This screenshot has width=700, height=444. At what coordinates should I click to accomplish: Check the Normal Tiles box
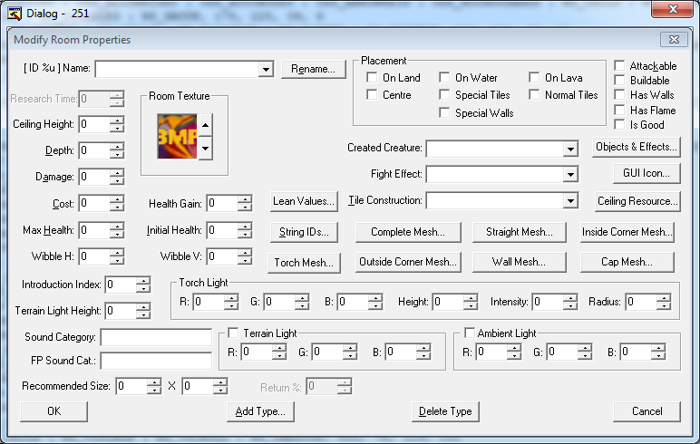[x=534, y=94]
